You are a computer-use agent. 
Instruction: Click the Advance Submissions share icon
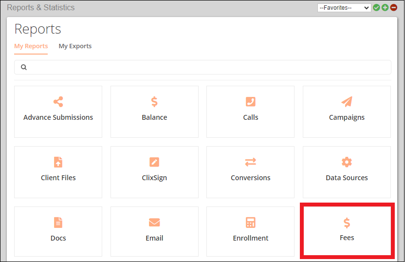58,102
